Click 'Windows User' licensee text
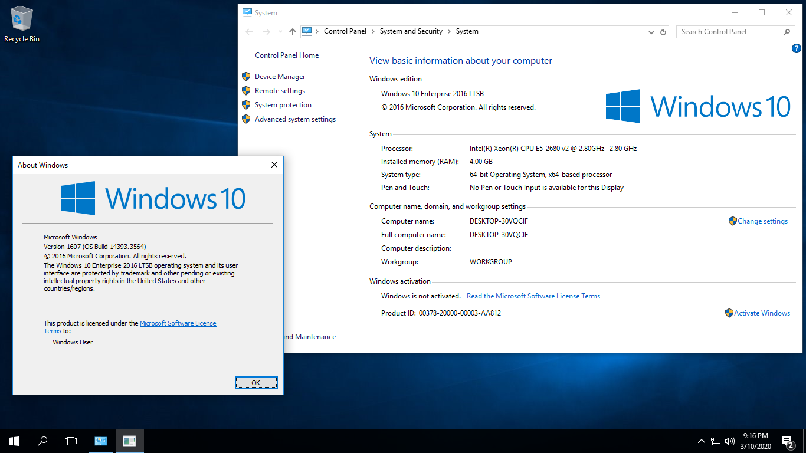 pos(73,342)
